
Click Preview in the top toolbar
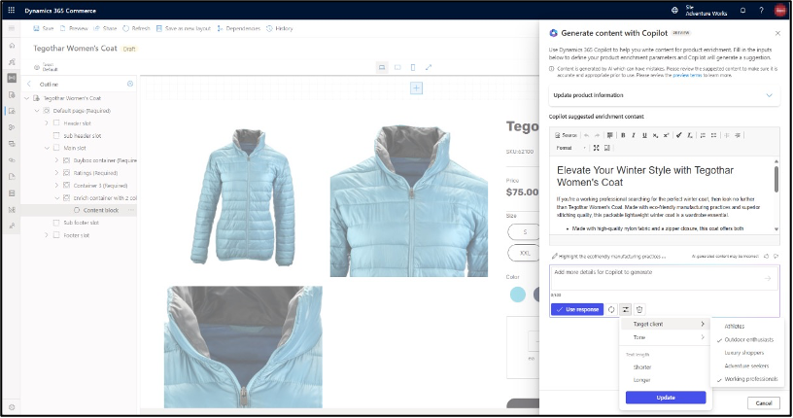(x=74, y=28)
